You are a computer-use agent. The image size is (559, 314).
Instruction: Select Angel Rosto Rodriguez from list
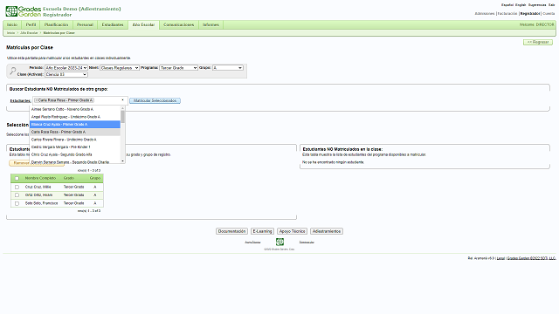click(x=75, y=117)
